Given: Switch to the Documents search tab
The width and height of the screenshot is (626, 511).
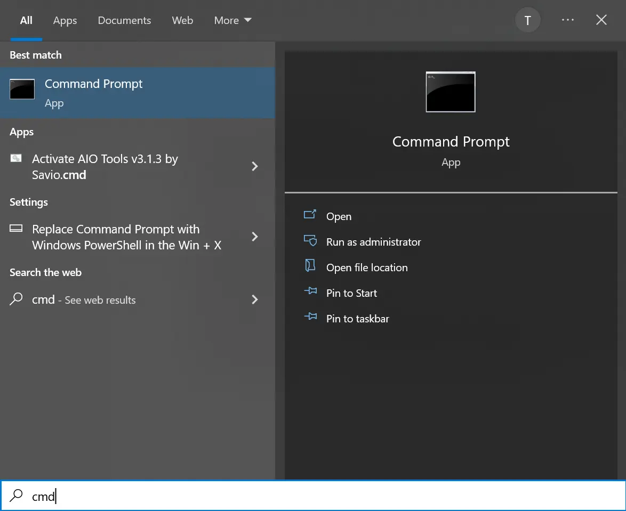Looking at the screenshot, I should (x=124, y=20).
